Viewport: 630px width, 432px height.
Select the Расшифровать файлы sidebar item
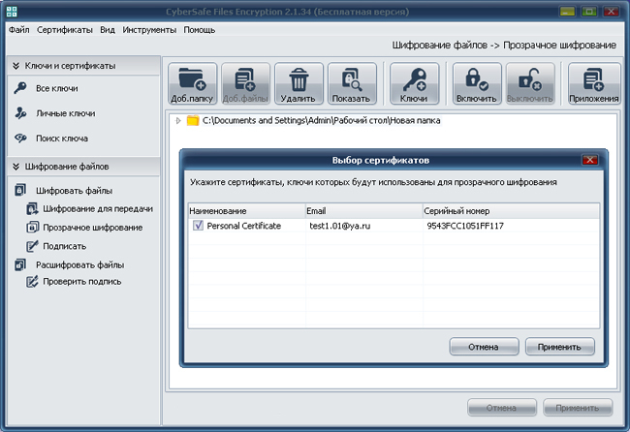[x=79, y=265]
